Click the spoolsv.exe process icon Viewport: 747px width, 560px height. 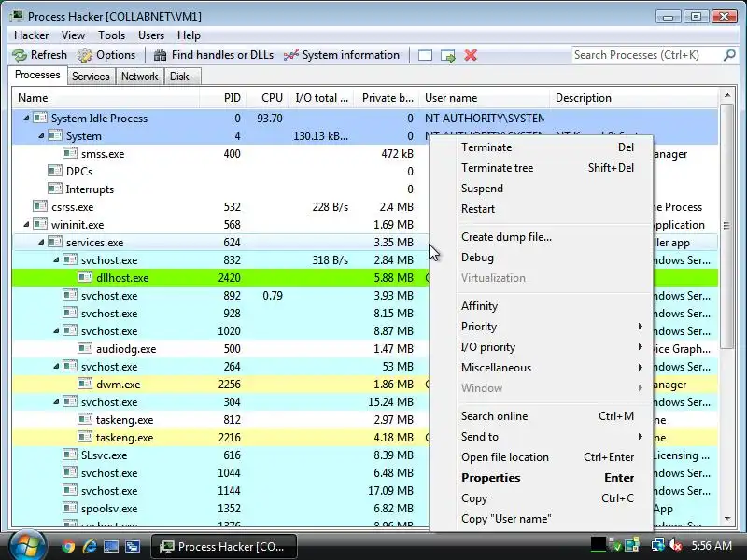(69, 508)
